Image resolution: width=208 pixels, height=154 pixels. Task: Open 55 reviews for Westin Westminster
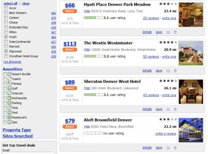tap(151, 57)
